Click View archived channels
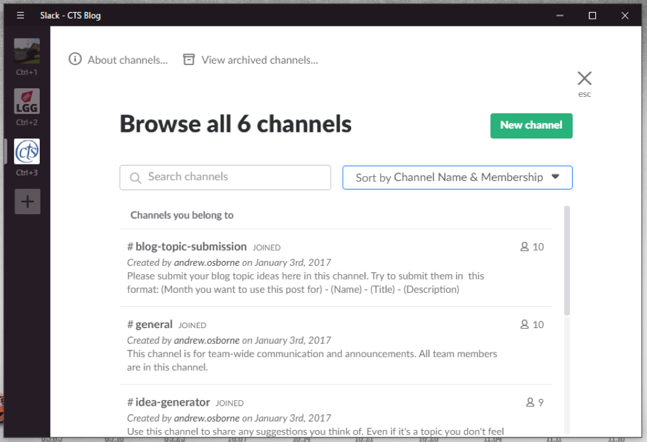The height and width of the screenshot is (442, 647). tap(258, 60)
